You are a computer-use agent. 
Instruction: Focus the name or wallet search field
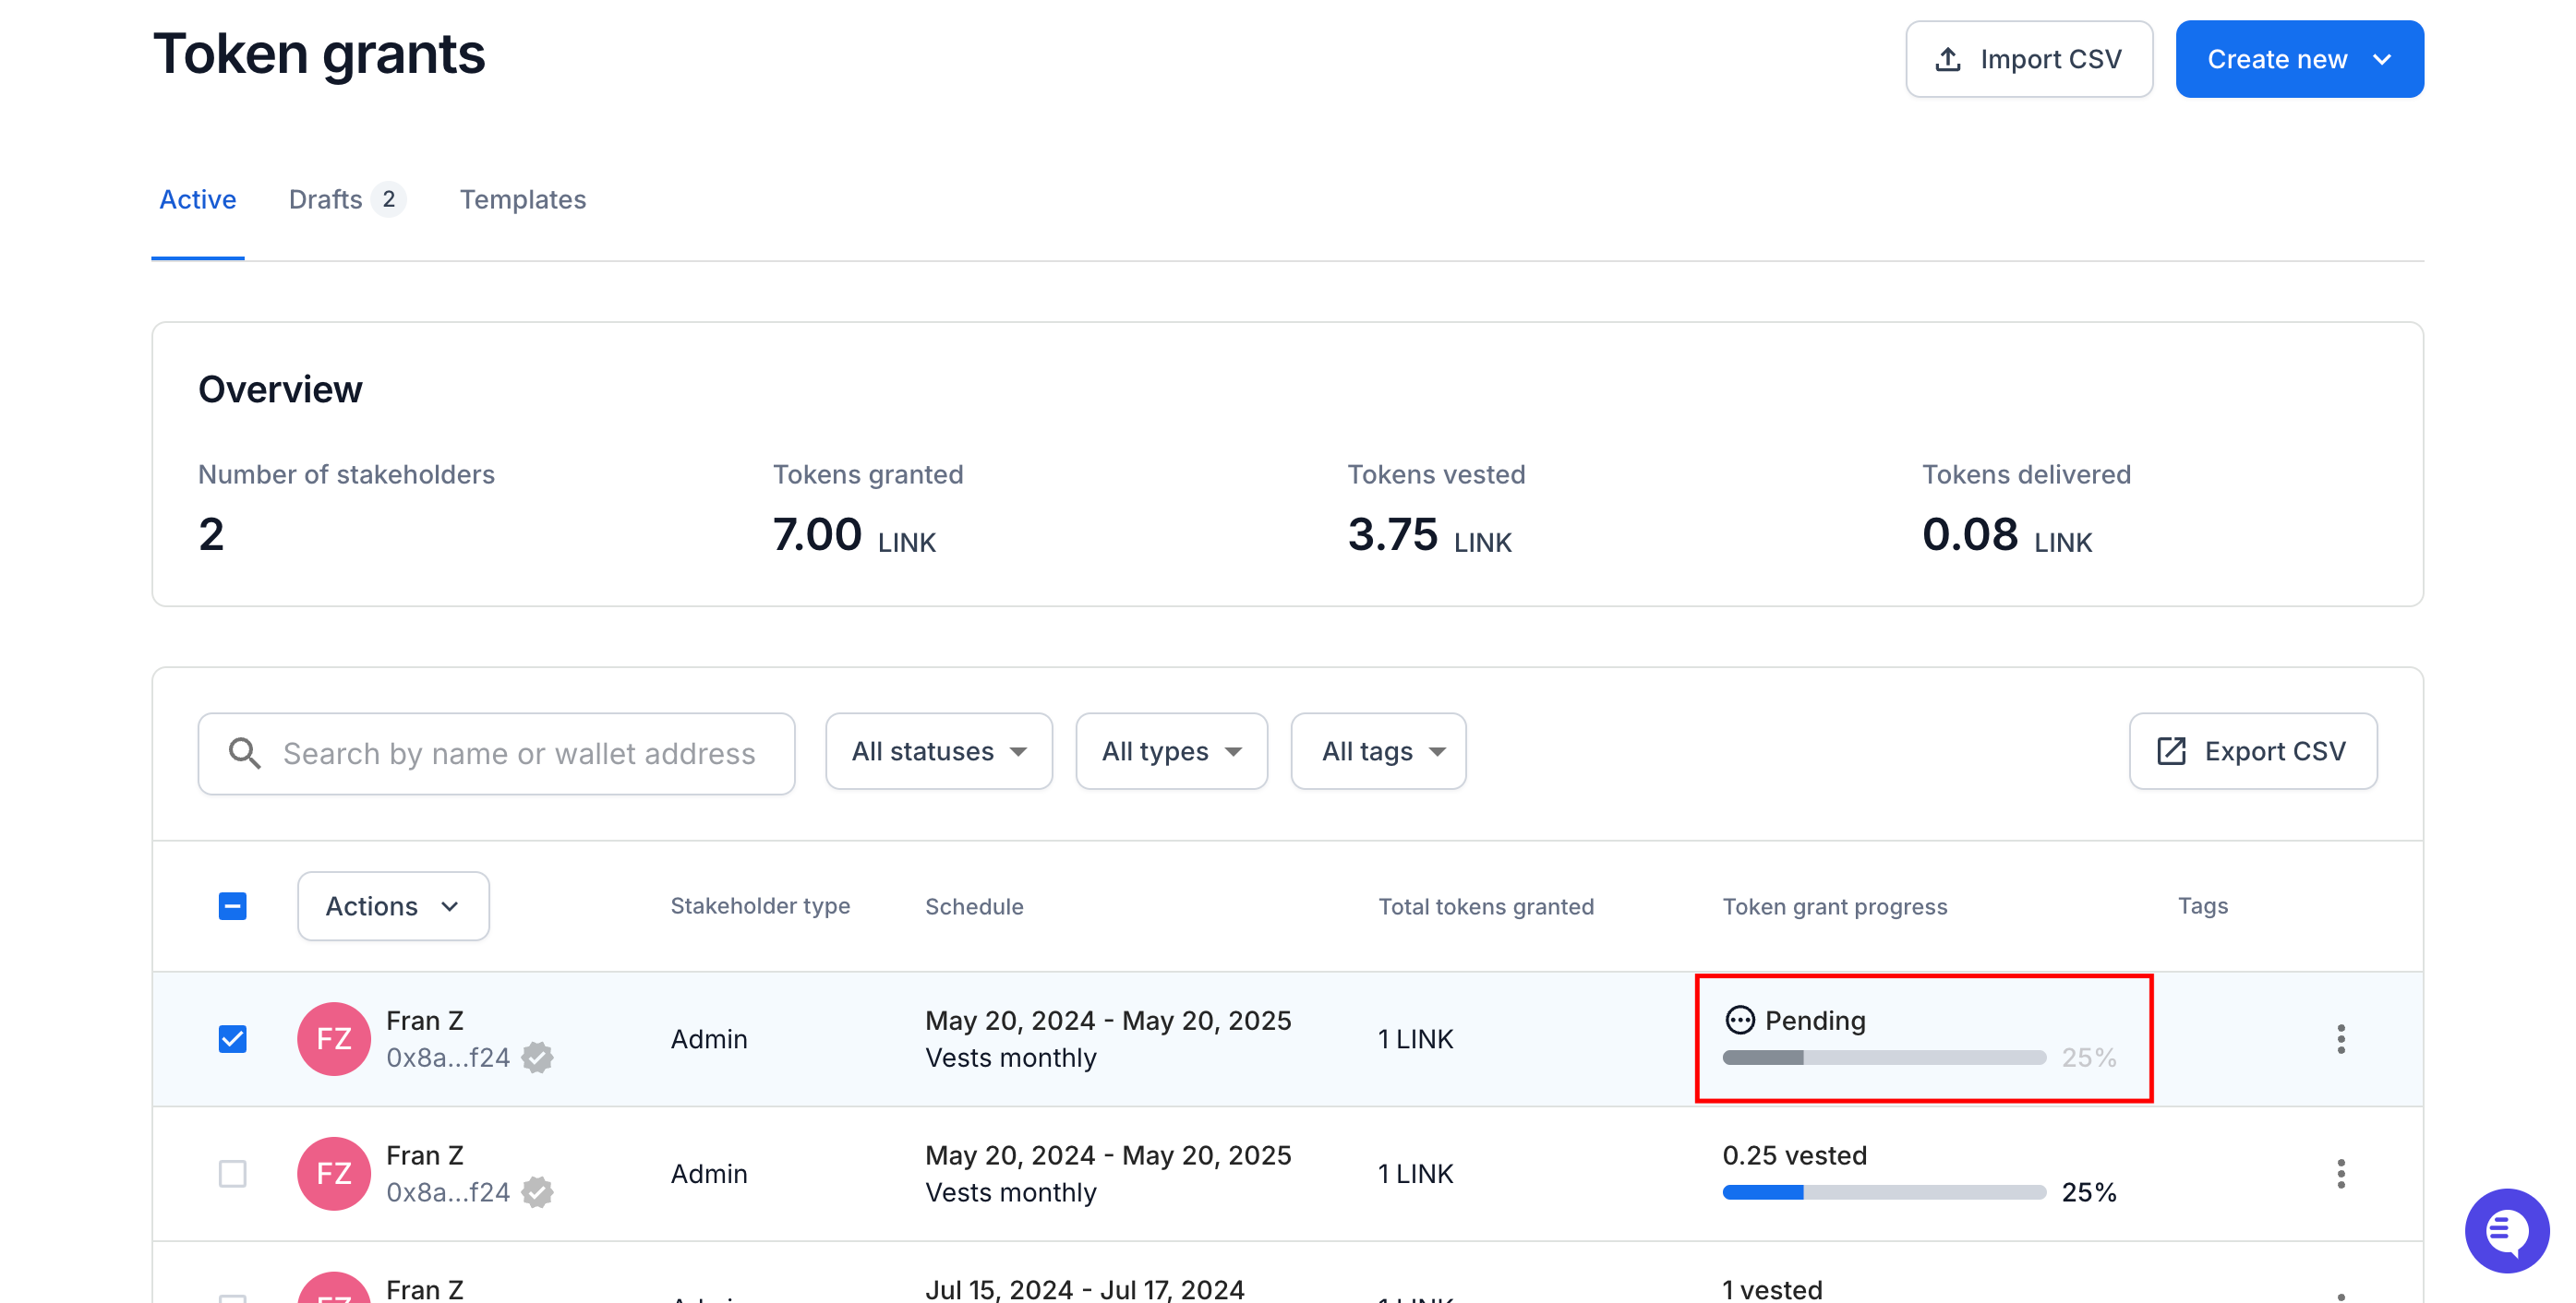496,753
